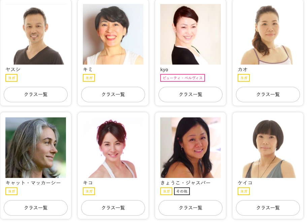Open キコ's クラス一覧 button

point(113,208)
